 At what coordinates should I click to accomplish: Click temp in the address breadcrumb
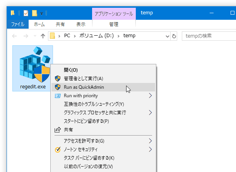[129, 36]
